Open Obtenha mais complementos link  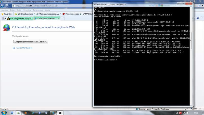coord(48,14)
